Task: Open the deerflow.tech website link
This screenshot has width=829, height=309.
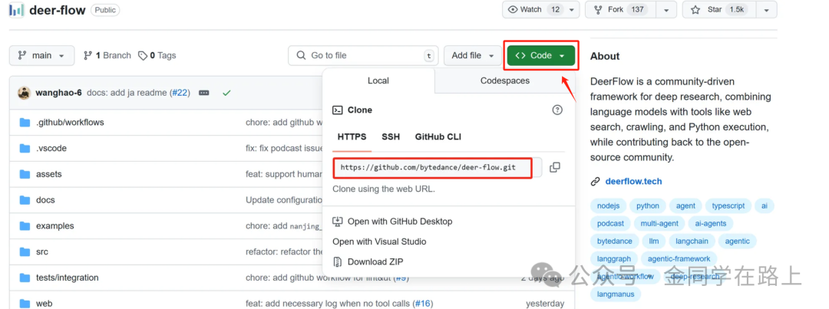Action: point(633,182)
